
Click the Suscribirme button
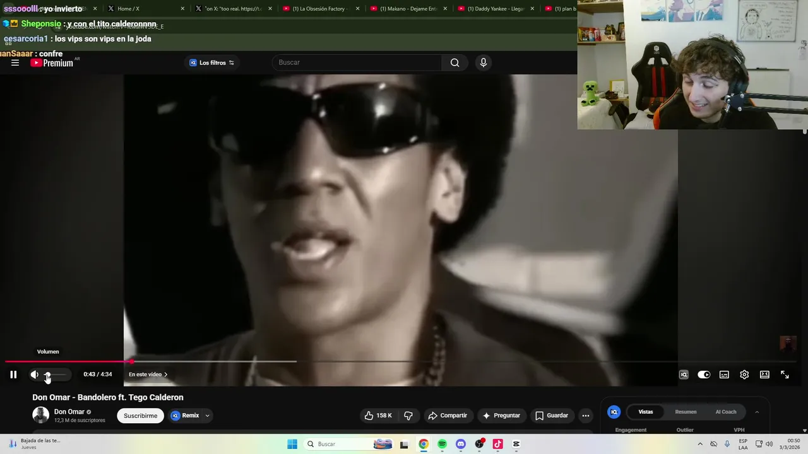(x=140, y=416)
